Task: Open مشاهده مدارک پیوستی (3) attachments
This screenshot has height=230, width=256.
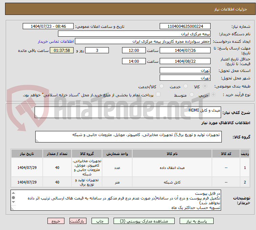Action: pyautogui.click(x=144, y=221)
